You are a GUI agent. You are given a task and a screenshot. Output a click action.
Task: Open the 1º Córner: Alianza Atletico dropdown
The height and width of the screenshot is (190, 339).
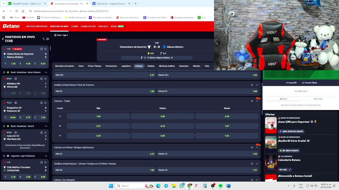click(157, 58)
